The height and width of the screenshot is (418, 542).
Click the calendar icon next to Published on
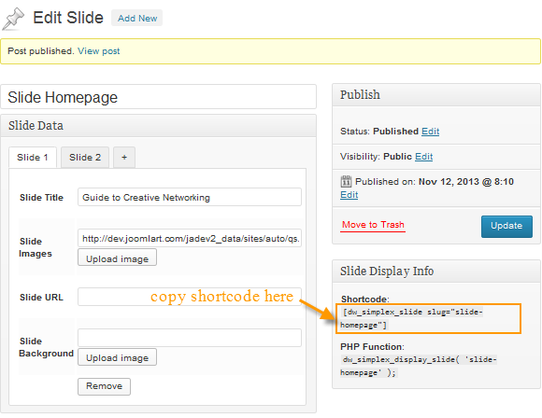346,181
